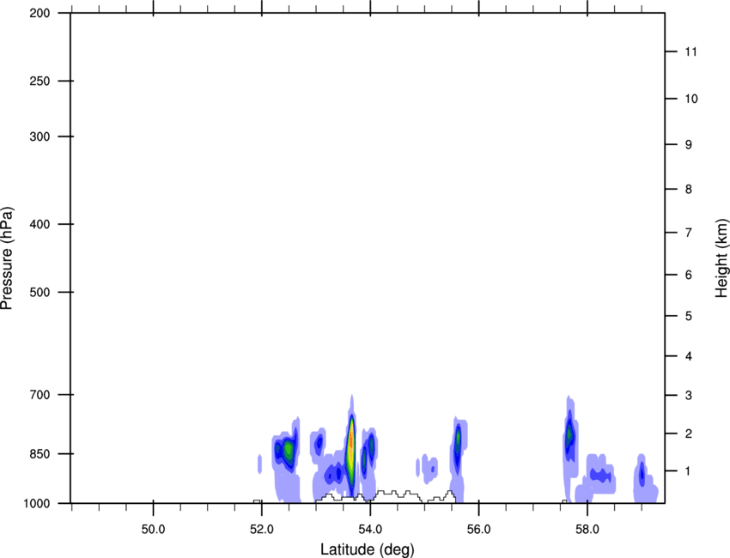The height and width of the screenshot is (558, 730).
Task: Click the green contour core near 57.7 latitude
Action: 569,435
